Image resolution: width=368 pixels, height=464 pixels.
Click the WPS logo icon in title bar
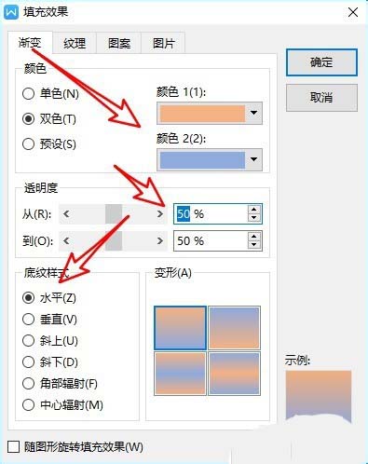[x=12, y=12]
